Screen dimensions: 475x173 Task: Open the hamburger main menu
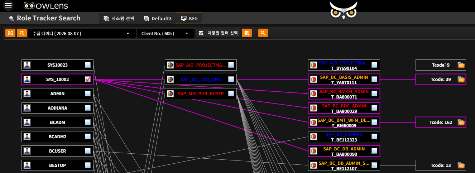(x=8, y=5)
